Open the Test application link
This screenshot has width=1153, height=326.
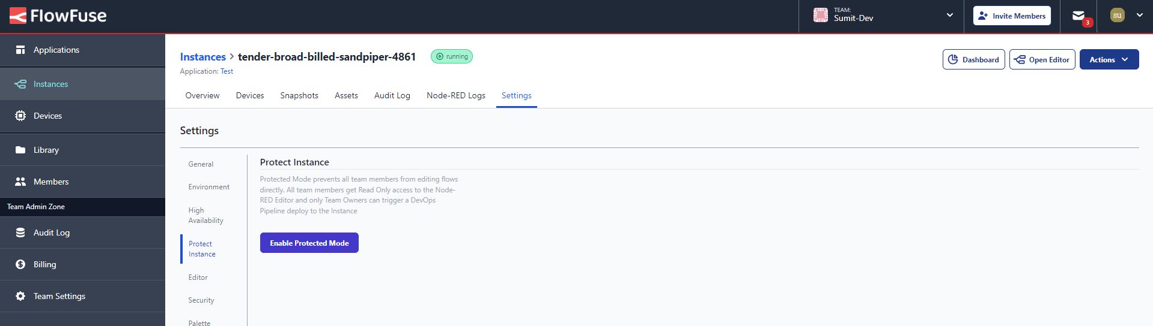click(x=227, y=71)
